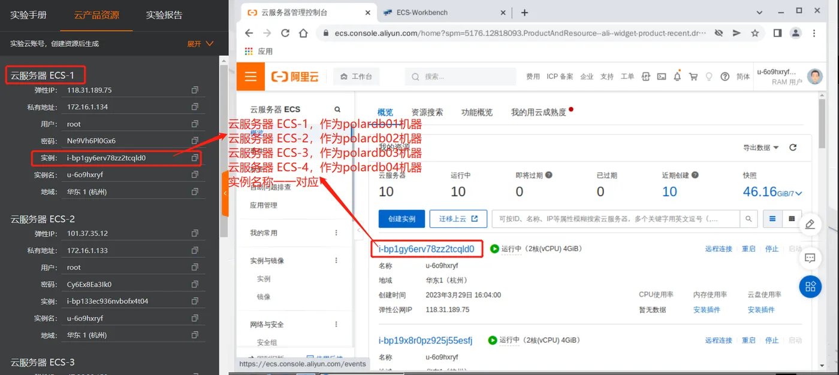This screenshot has width=839, height=375.
Task: Click the RAM user avatar
Action: click(x=814, y=77)
